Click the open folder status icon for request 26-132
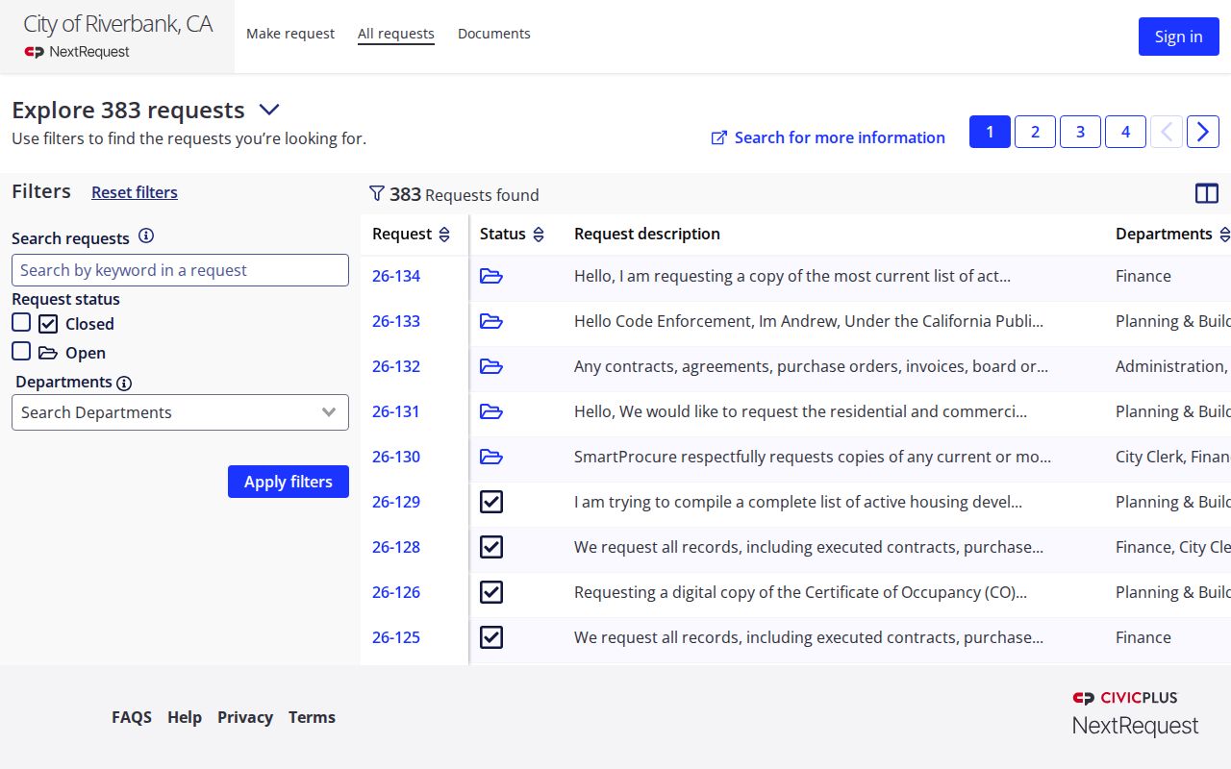This screenshot has height=769, width=1231. pos(491,366)
